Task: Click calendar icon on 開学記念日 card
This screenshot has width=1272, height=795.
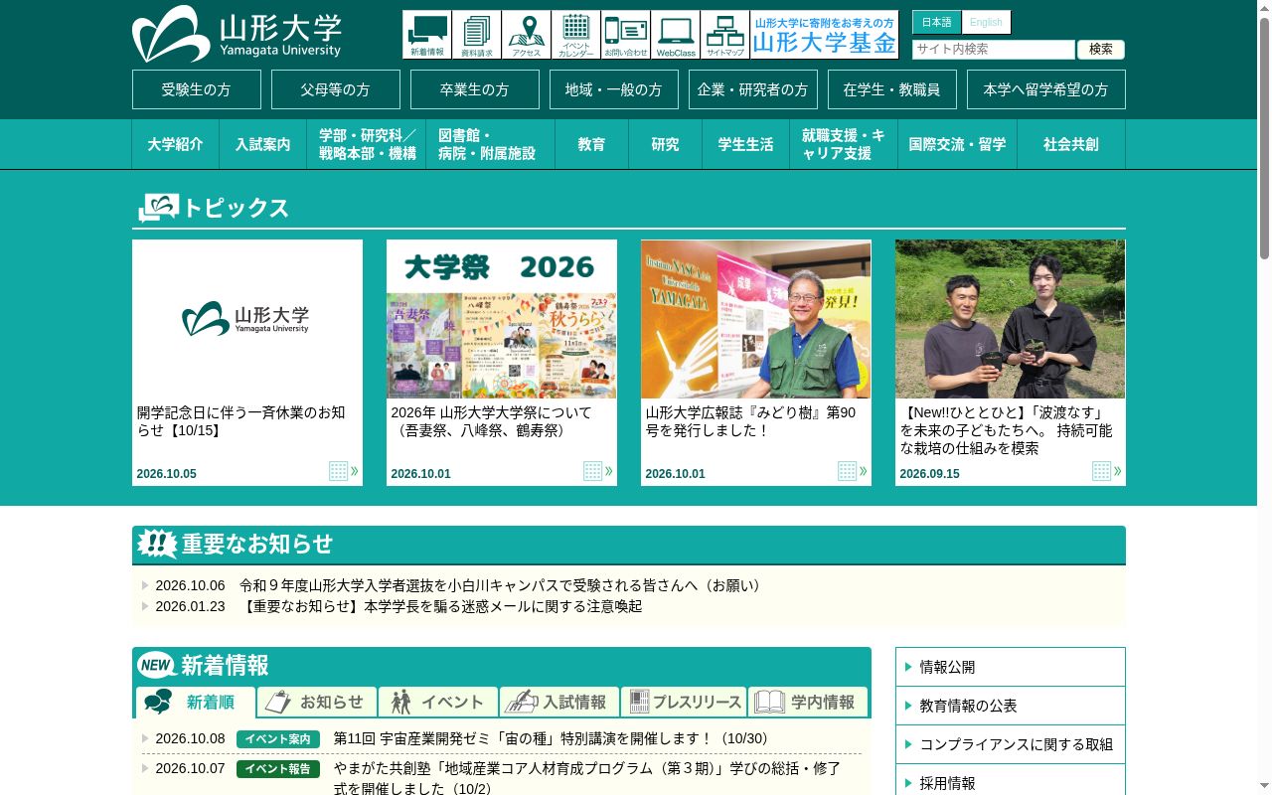Action: (343, 471)
